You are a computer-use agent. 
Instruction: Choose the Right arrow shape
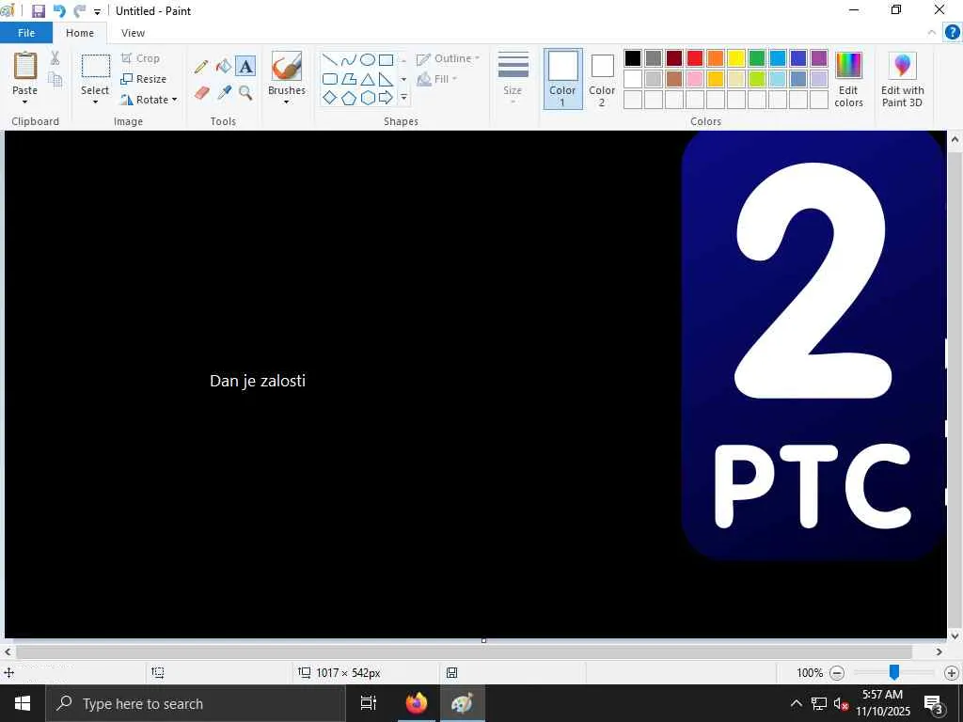(386, 98)
